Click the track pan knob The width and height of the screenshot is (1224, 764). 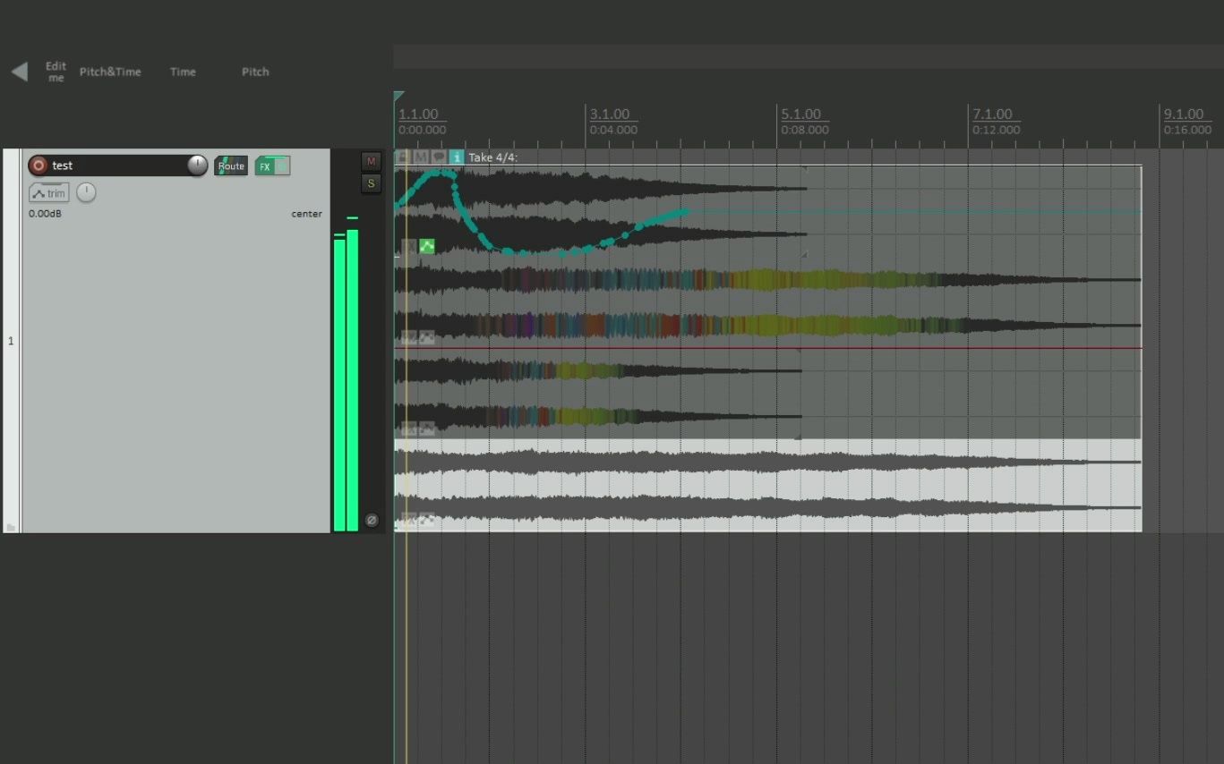tap(86, 192)
